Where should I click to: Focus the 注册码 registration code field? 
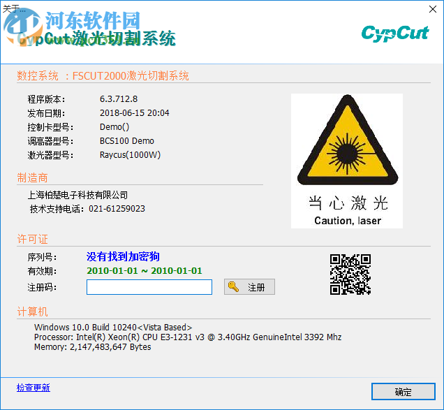click(149, 287)
